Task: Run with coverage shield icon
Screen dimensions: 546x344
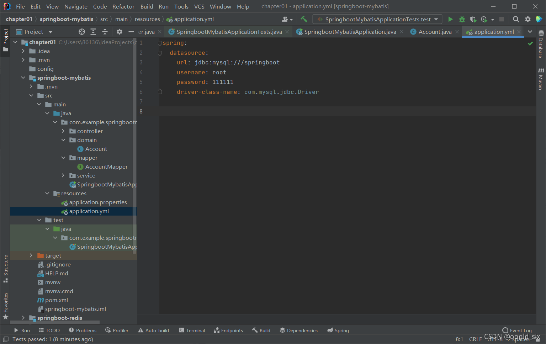Action: pos(473,19)
